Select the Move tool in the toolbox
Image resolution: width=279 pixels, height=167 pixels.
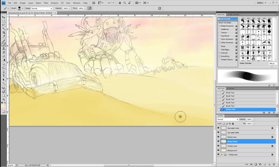pyautogui.click(x=3, y=17)
